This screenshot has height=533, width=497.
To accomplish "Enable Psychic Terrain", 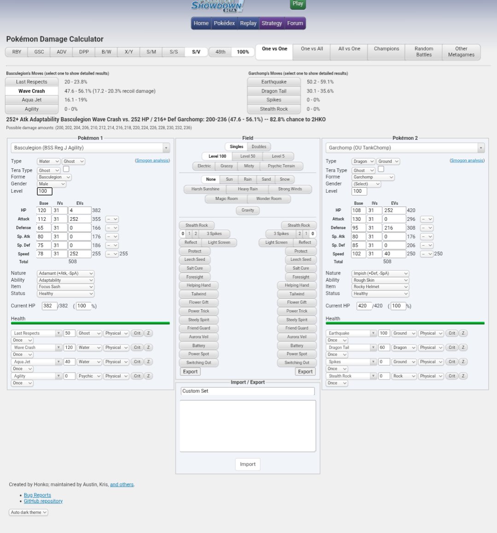I will point(281,166).
